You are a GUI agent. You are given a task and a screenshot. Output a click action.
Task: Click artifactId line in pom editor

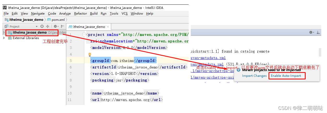[139, 67]
